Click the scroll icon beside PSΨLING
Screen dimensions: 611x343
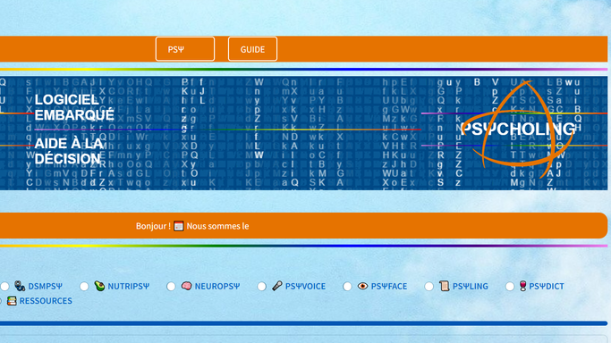coord(445,286)
